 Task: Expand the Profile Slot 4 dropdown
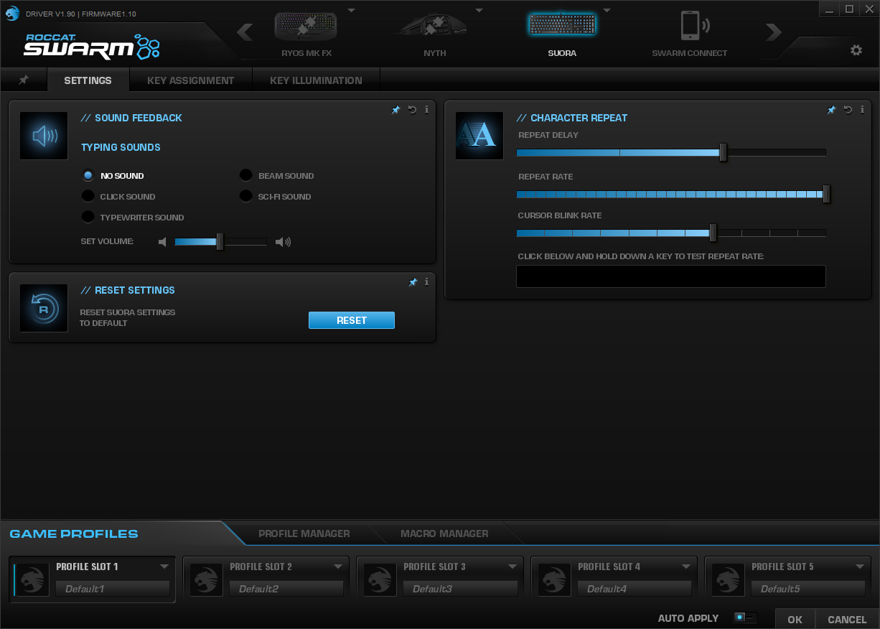(686, 567)
